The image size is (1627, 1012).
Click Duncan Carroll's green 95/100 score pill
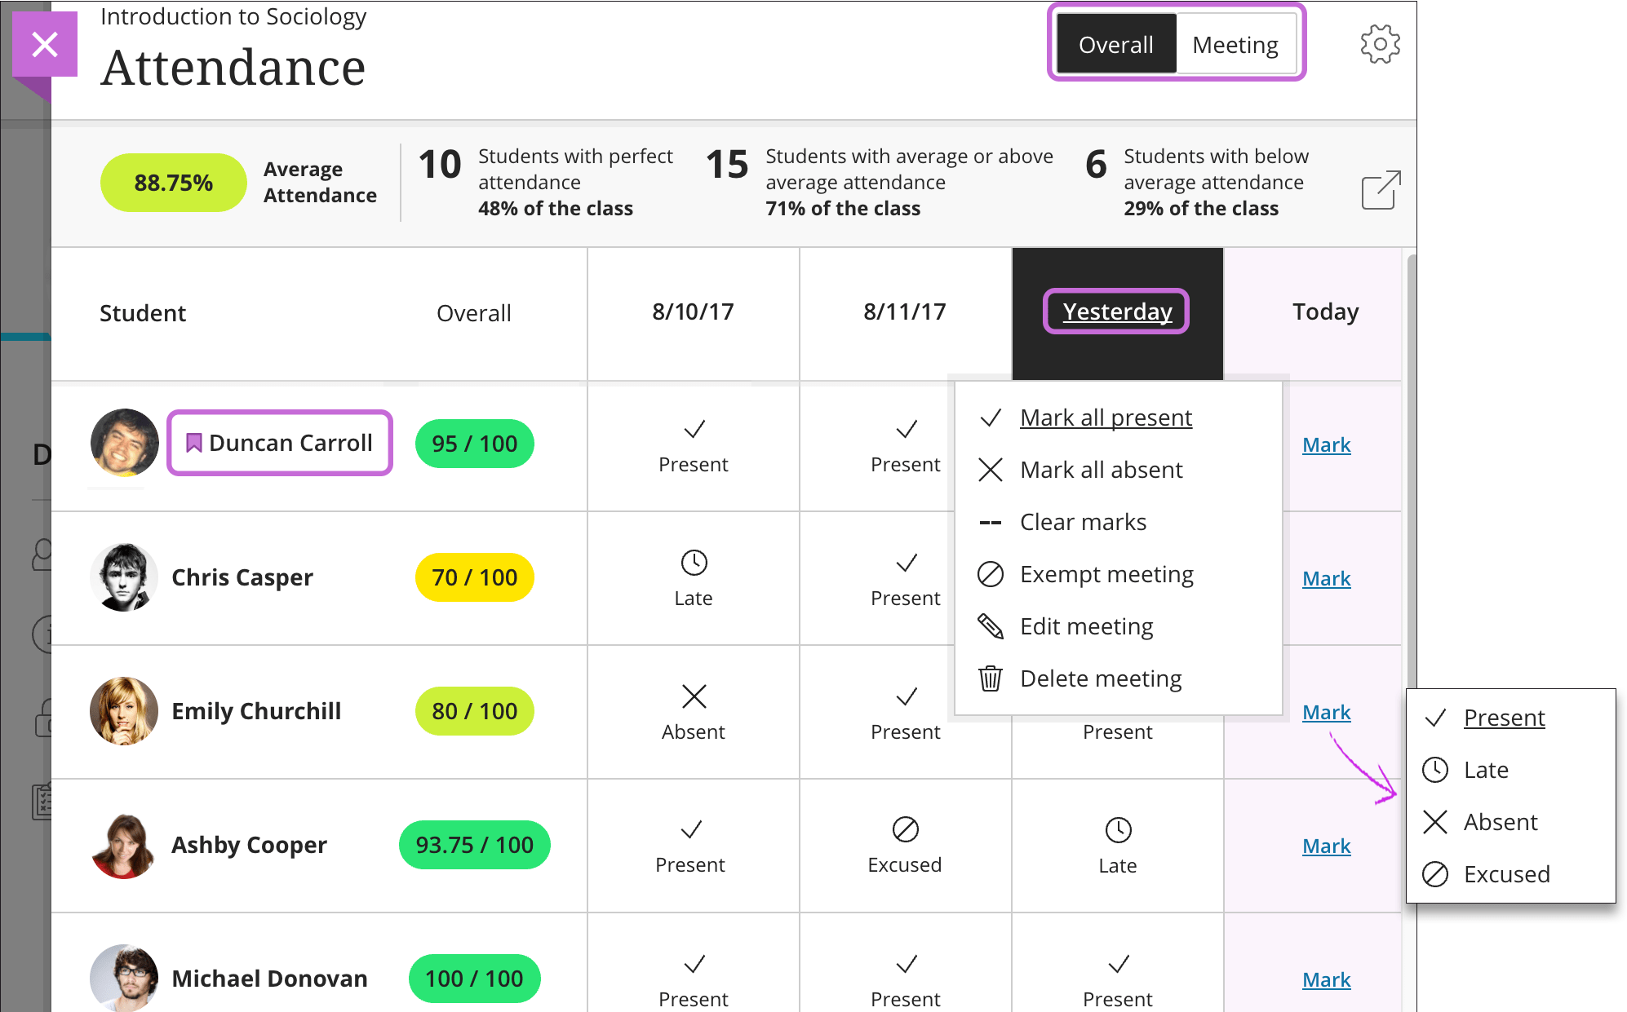click(x=474, y=444)
